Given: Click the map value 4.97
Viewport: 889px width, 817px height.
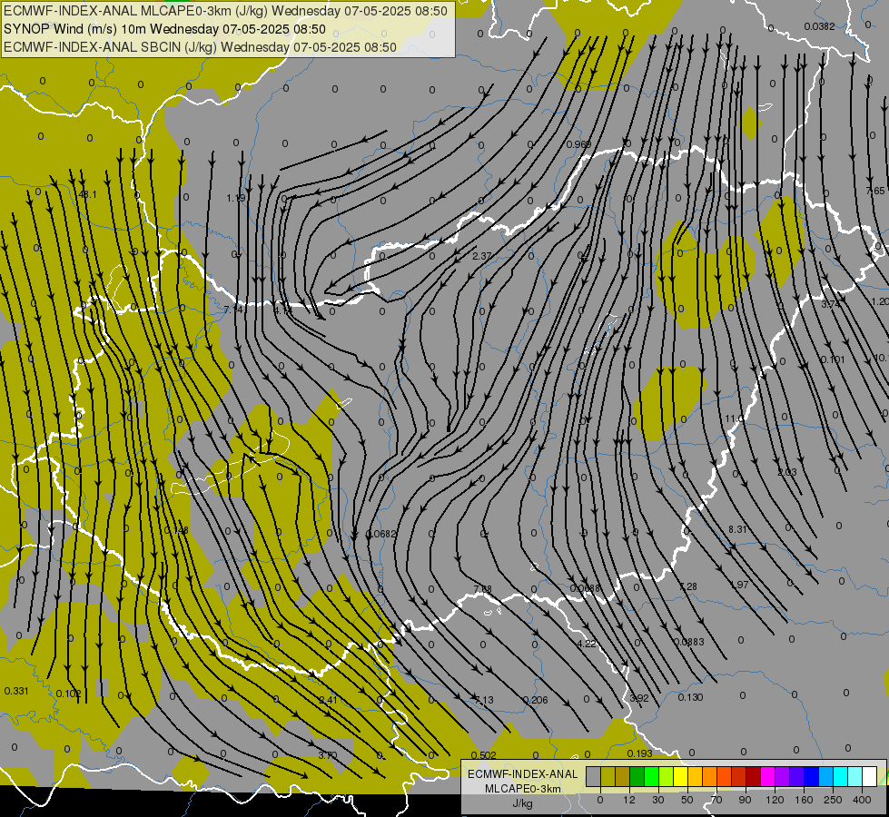Looking at the screenshot, I should [739, 585].
